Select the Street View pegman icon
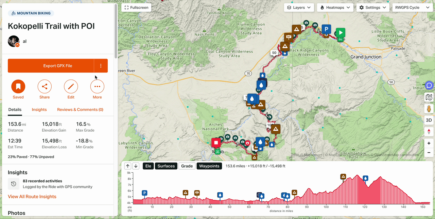The width and height of the screenshot is (435, 219). click(429, 109)
